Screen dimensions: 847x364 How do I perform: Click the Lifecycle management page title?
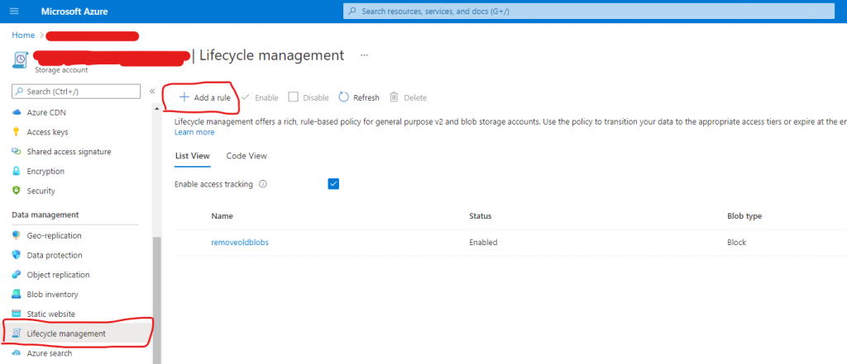(271, 55)
